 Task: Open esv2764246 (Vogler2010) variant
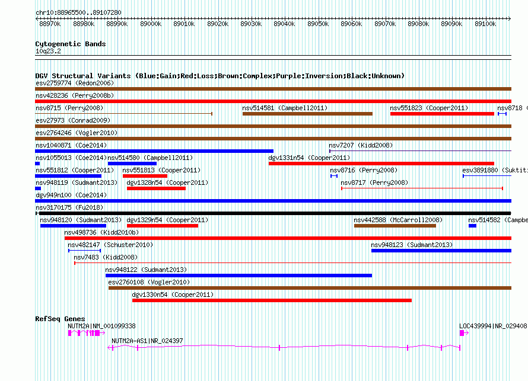click(x=273, y=139)
